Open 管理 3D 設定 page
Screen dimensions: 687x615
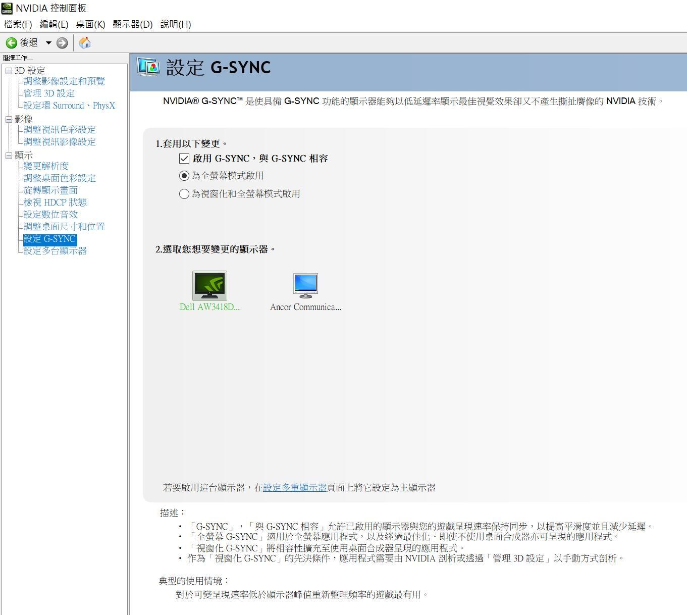tap(49, 93)
